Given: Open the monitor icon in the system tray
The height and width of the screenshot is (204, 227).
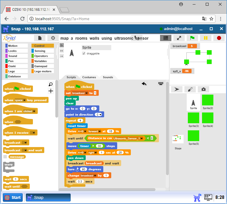Looking at the screenshot, I should [208, 197].
